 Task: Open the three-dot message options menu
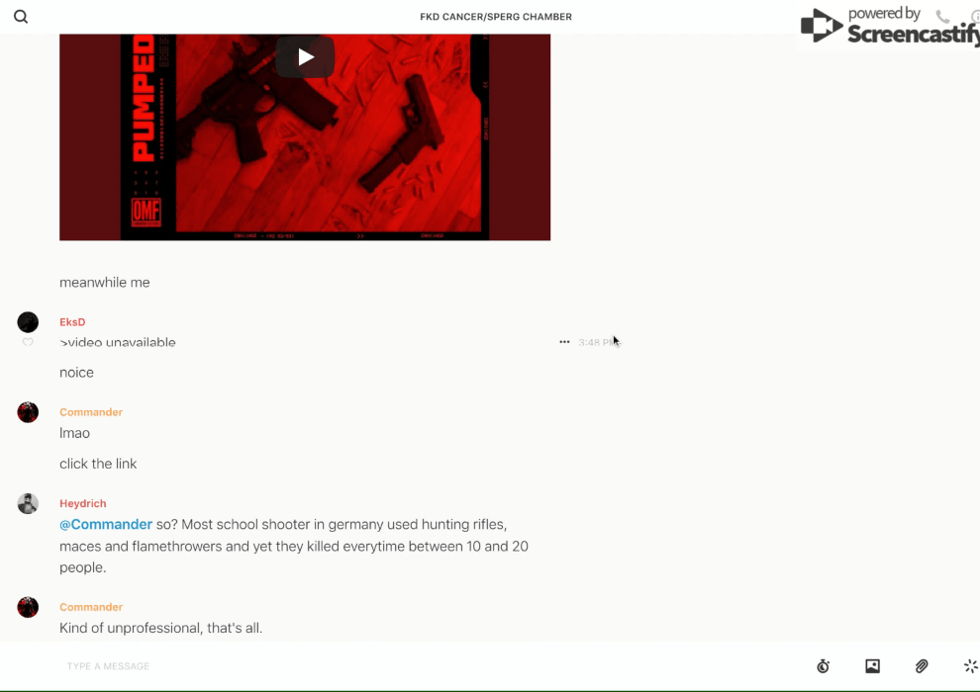point(564,342)
